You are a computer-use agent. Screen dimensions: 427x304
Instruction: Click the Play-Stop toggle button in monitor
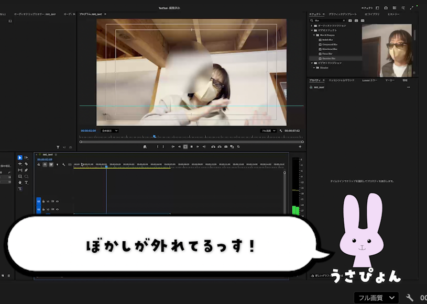(x=185, y=147)
